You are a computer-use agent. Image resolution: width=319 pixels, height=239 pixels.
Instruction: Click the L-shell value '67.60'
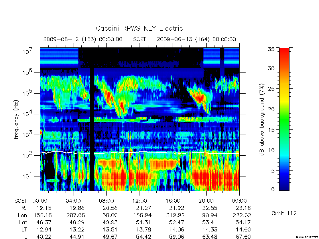tap(243, 237)
